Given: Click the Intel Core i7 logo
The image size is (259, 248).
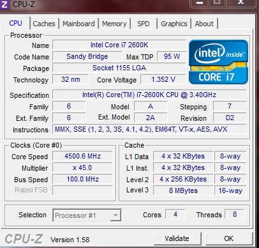Looking at the screenshot, I should point(218,62).
